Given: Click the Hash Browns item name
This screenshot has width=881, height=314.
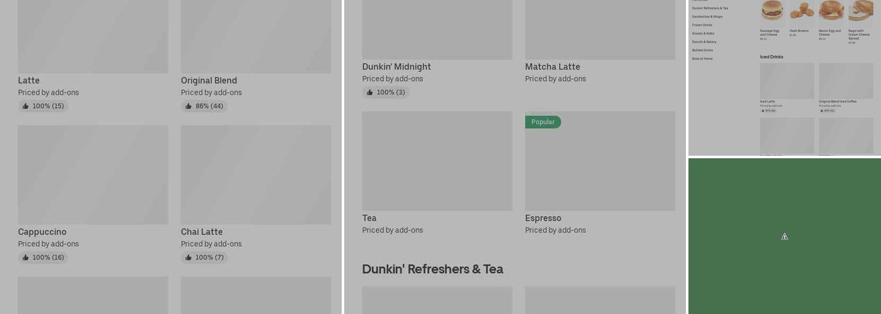Looking at the screenshot, I should [799, 31].
